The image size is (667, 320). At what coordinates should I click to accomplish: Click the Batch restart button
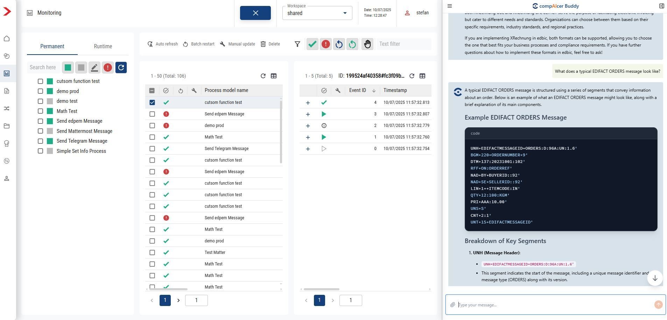click(x=198, y=44)
